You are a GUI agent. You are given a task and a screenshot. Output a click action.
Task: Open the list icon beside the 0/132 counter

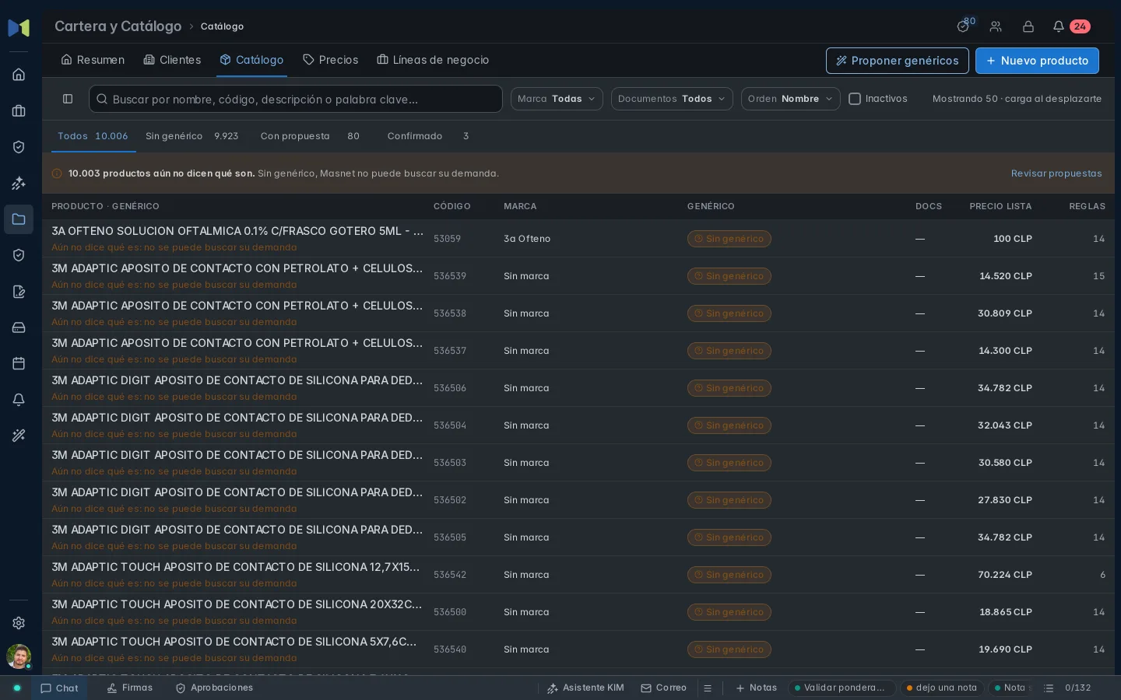pos(1049,688)
